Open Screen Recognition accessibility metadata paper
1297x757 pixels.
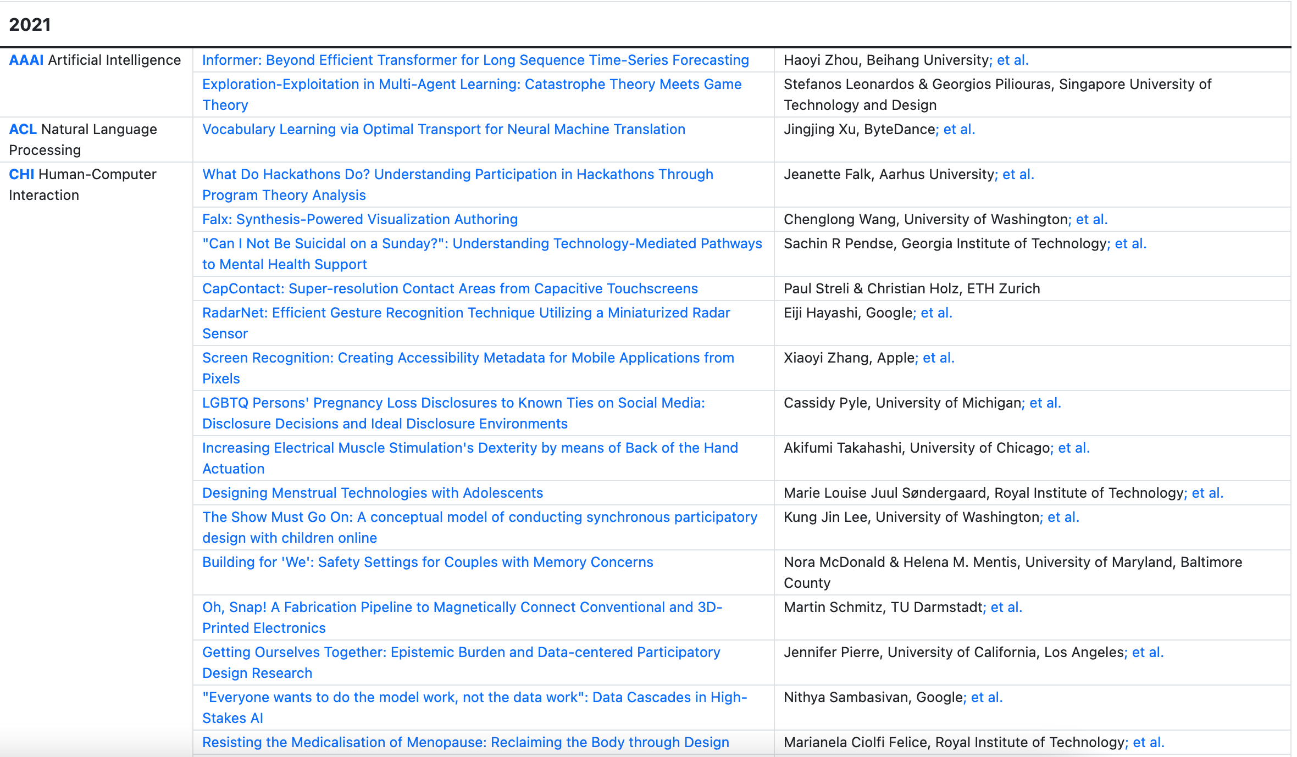pyautogui.click(x=468, y=368)
